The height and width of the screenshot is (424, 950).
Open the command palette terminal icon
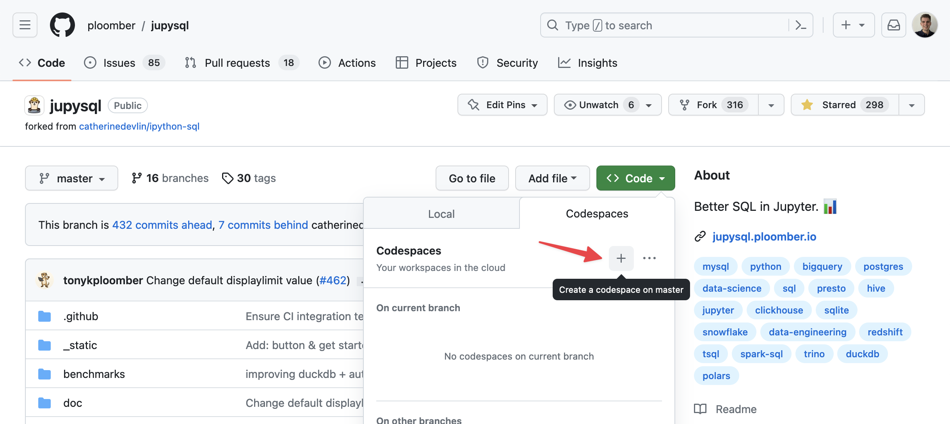pos(801,25)
